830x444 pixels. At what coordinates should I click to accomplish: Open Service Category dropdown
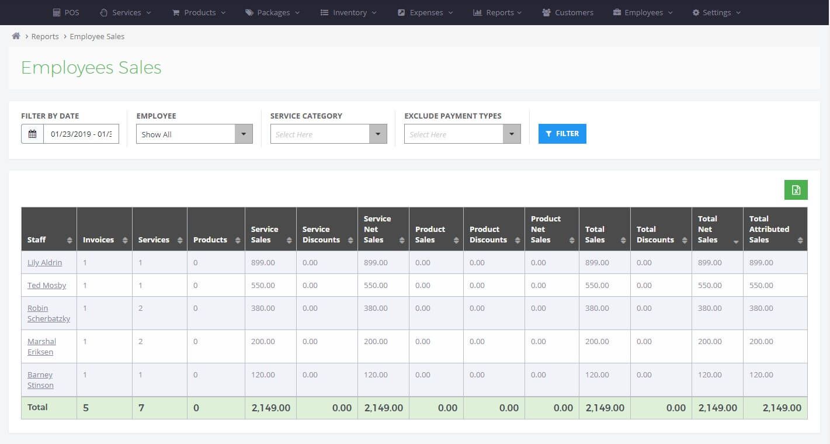(x=328, y=134)
